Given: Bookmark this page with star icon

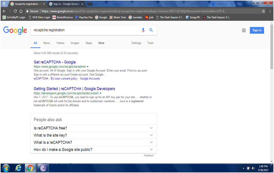Looking at the screenshot, I should pyautogui.click(x=264, y=11).
